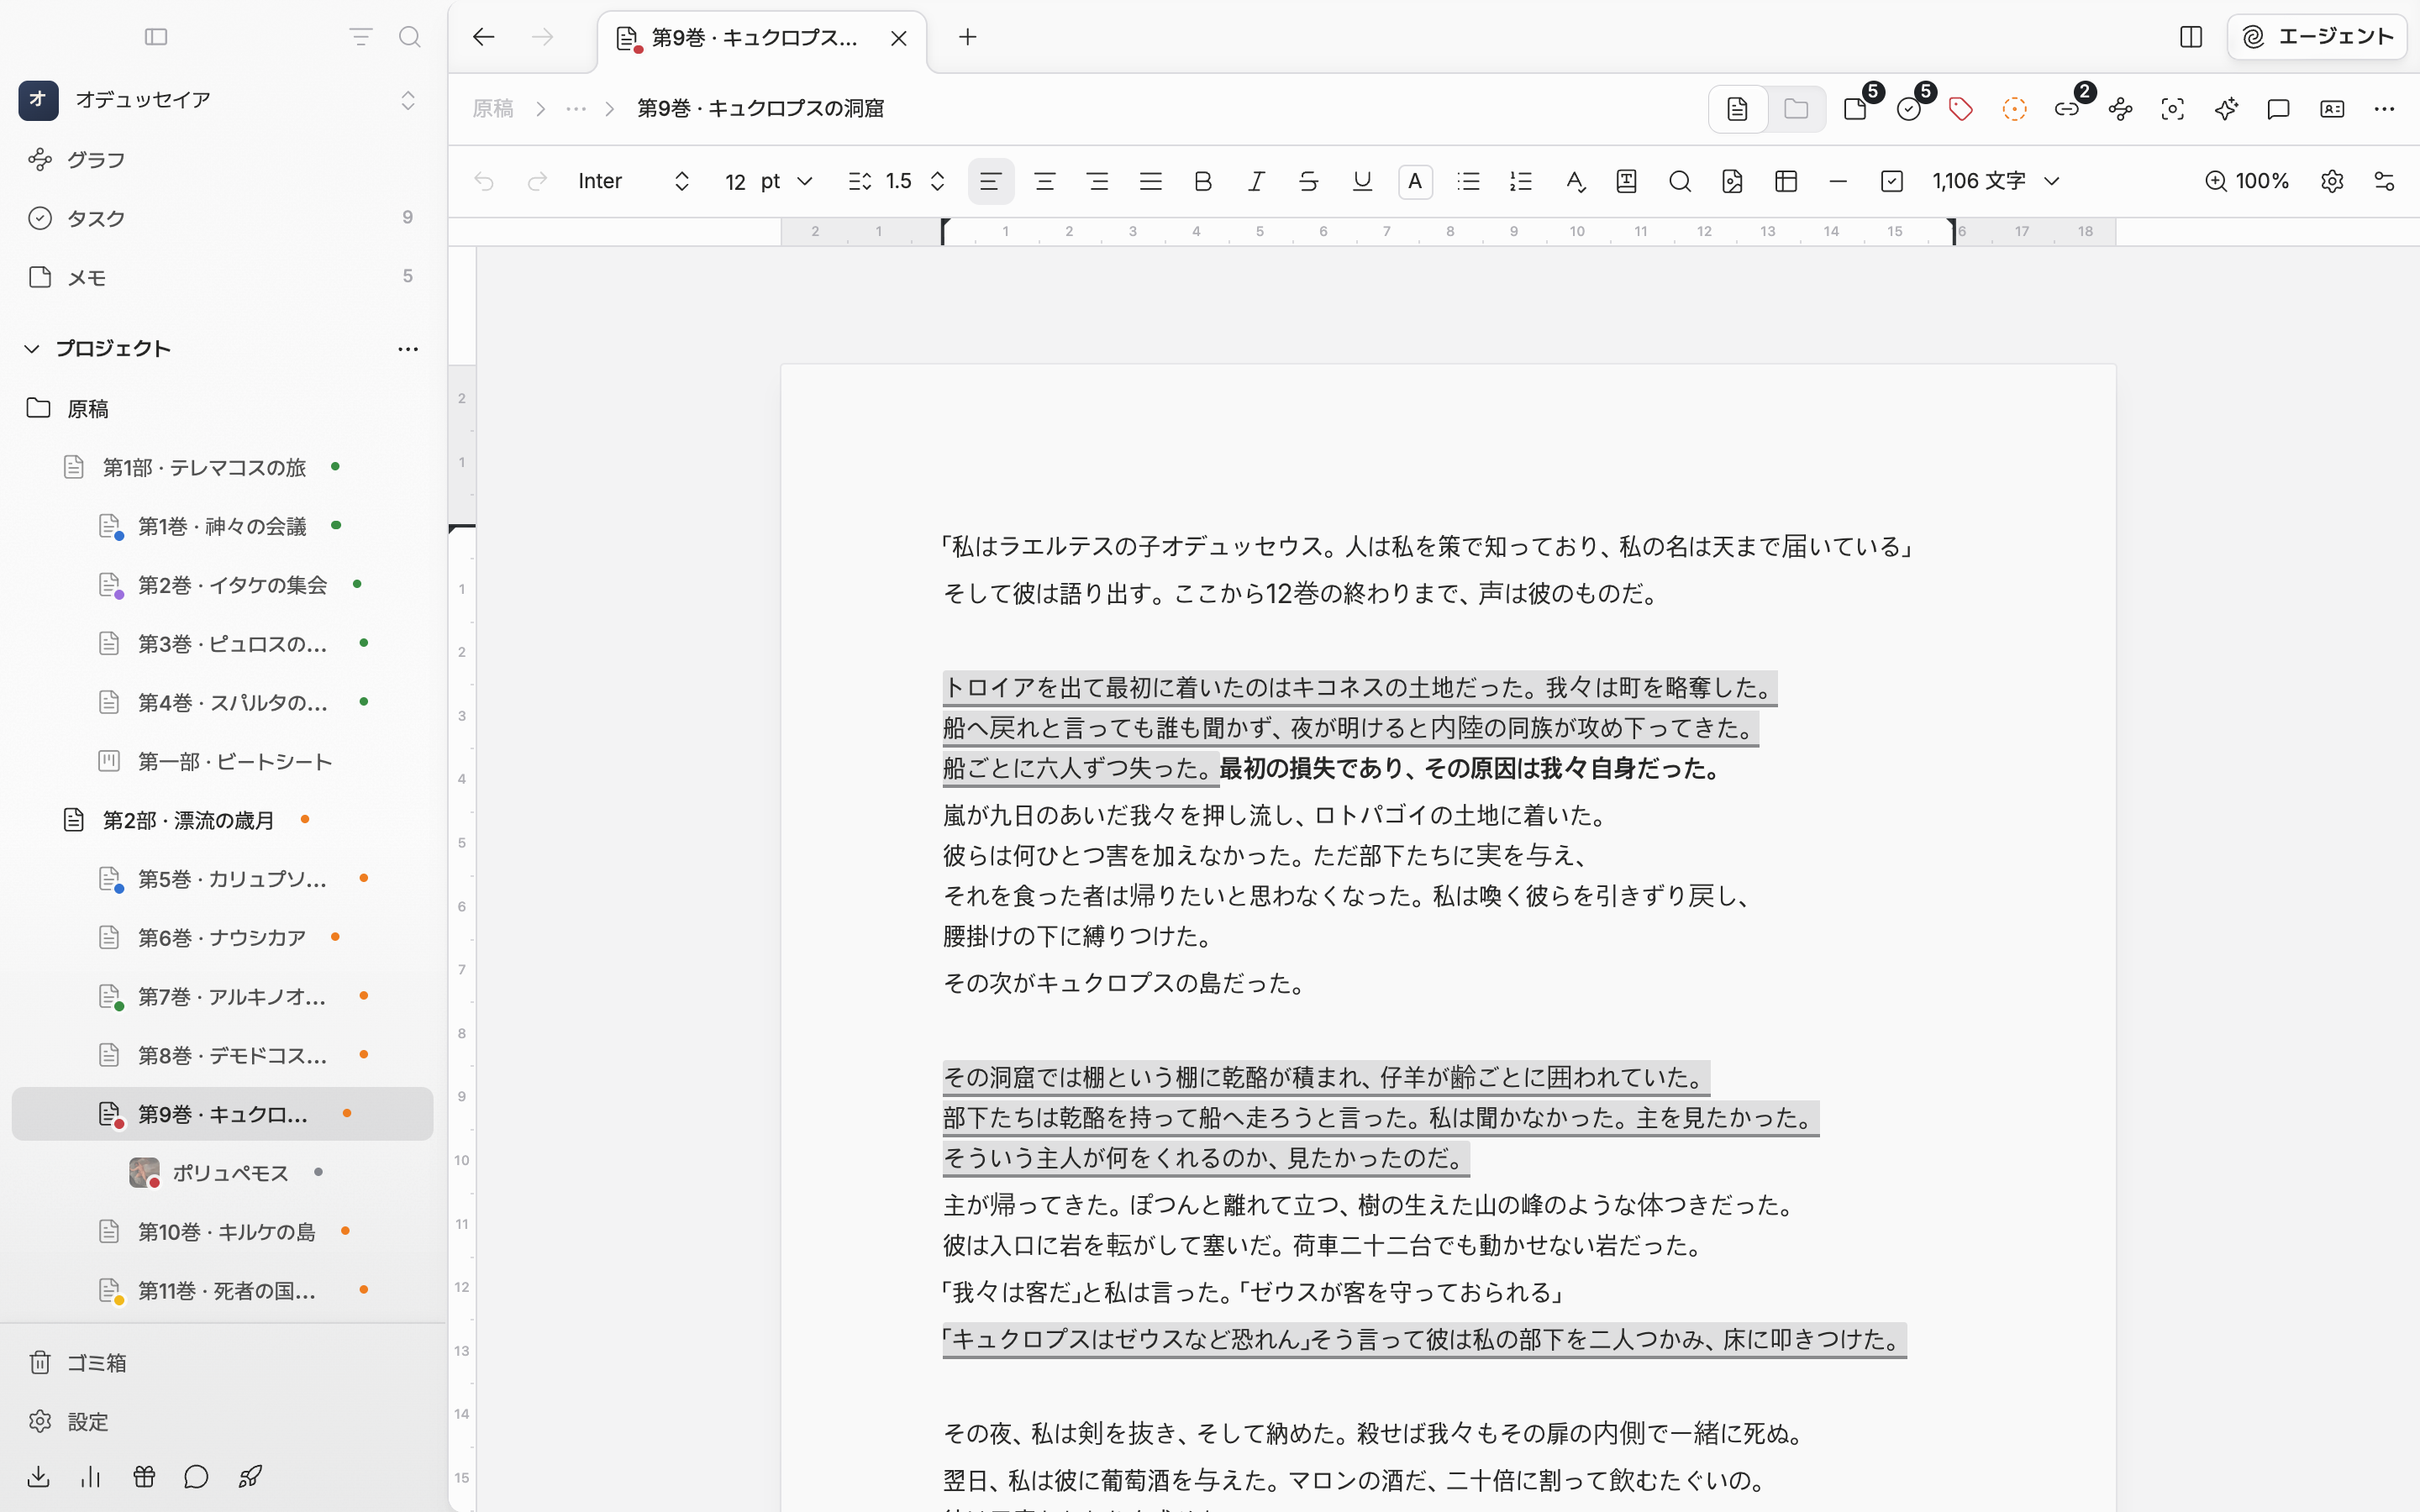Open the statistics bar chart icon

[x=91, y=1476]
